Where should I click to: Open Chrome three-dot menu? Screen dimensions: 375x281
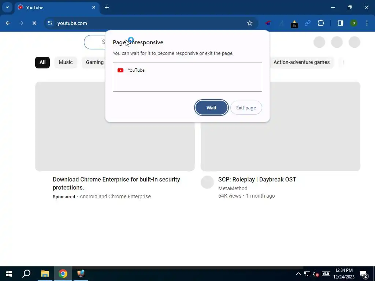click(x=367, y=23)
